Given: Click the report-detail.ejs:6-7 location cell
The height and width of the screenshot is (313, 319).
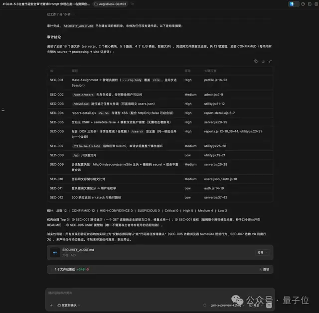Looking at the screenshot, I should (219, 113).
